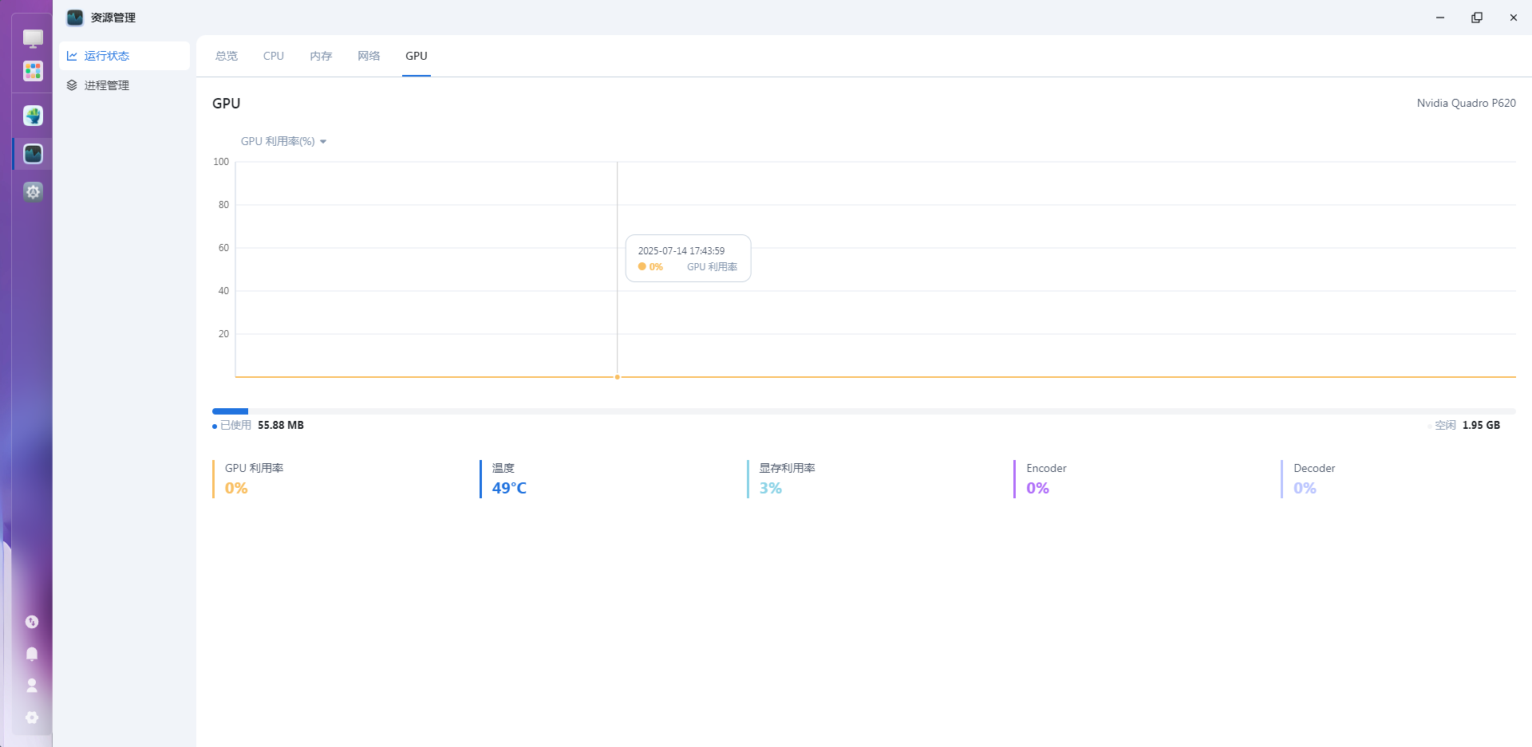Click the 2025-07-14 17:43:59 tooltip timestamp
Image resolution: width=1532 pixels, height=747 pixels.
pos(681,250)
